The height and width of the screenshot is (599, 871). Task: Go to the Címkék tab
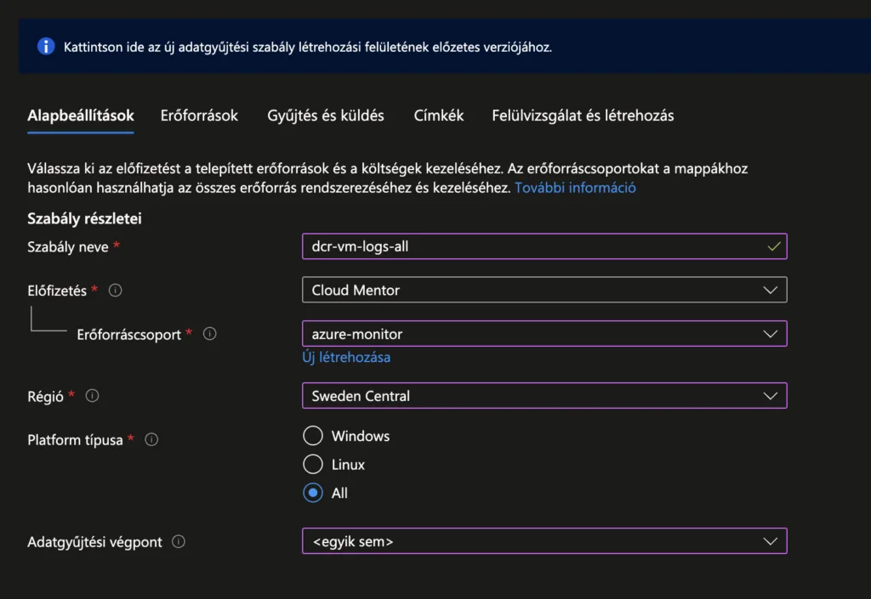point(438,116)
